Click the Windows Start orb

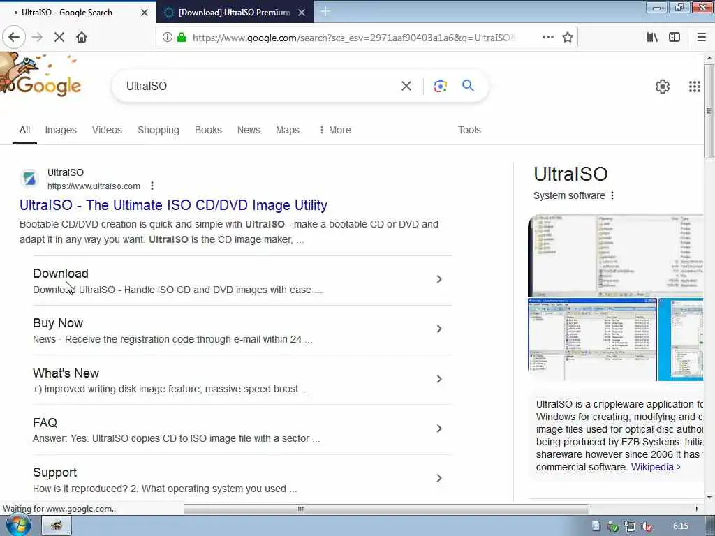coord(18,525)
